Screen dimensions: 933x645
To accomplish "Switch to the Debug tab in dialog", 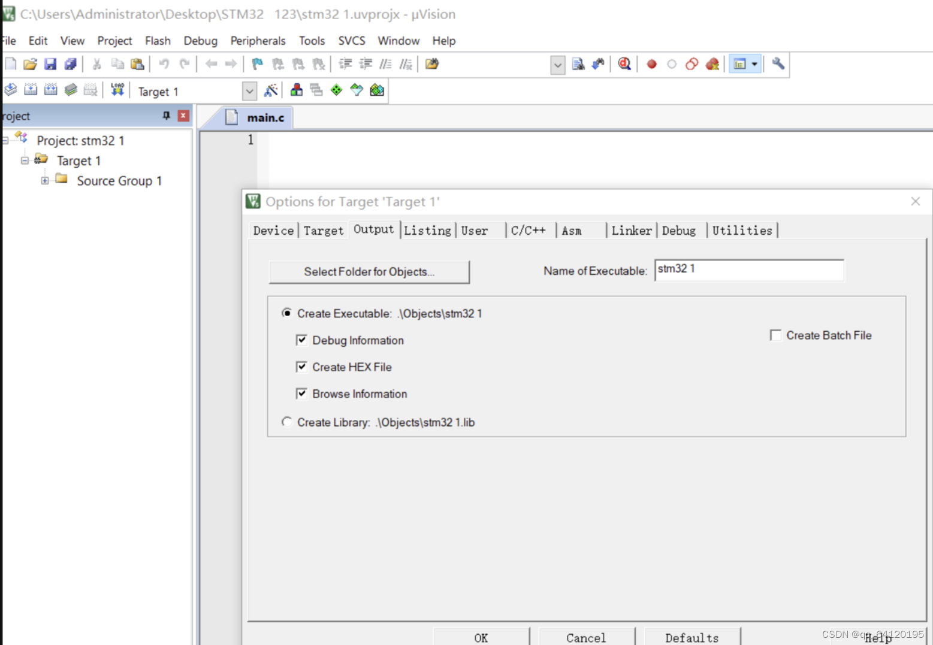I will tap(679, 231).
